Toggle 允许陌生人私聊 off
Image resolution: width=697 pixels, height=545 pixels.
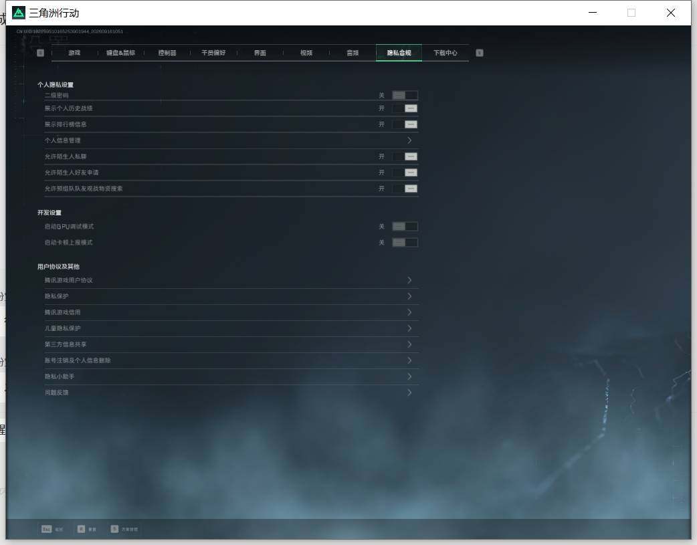coord(405,156)
